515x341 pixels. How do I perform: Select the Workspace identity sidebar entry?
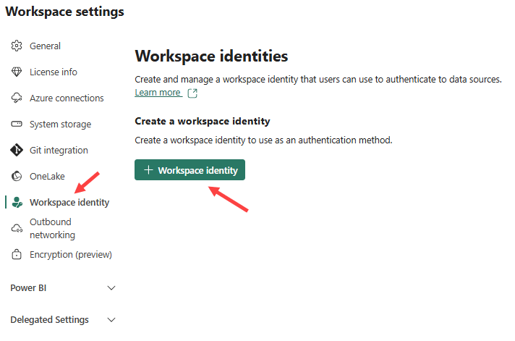[x=69, y=203]
